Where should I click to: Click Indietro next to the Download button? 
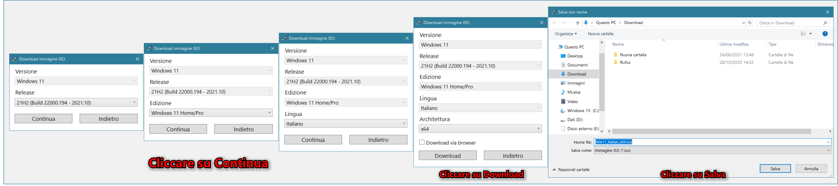coord(513,155)
